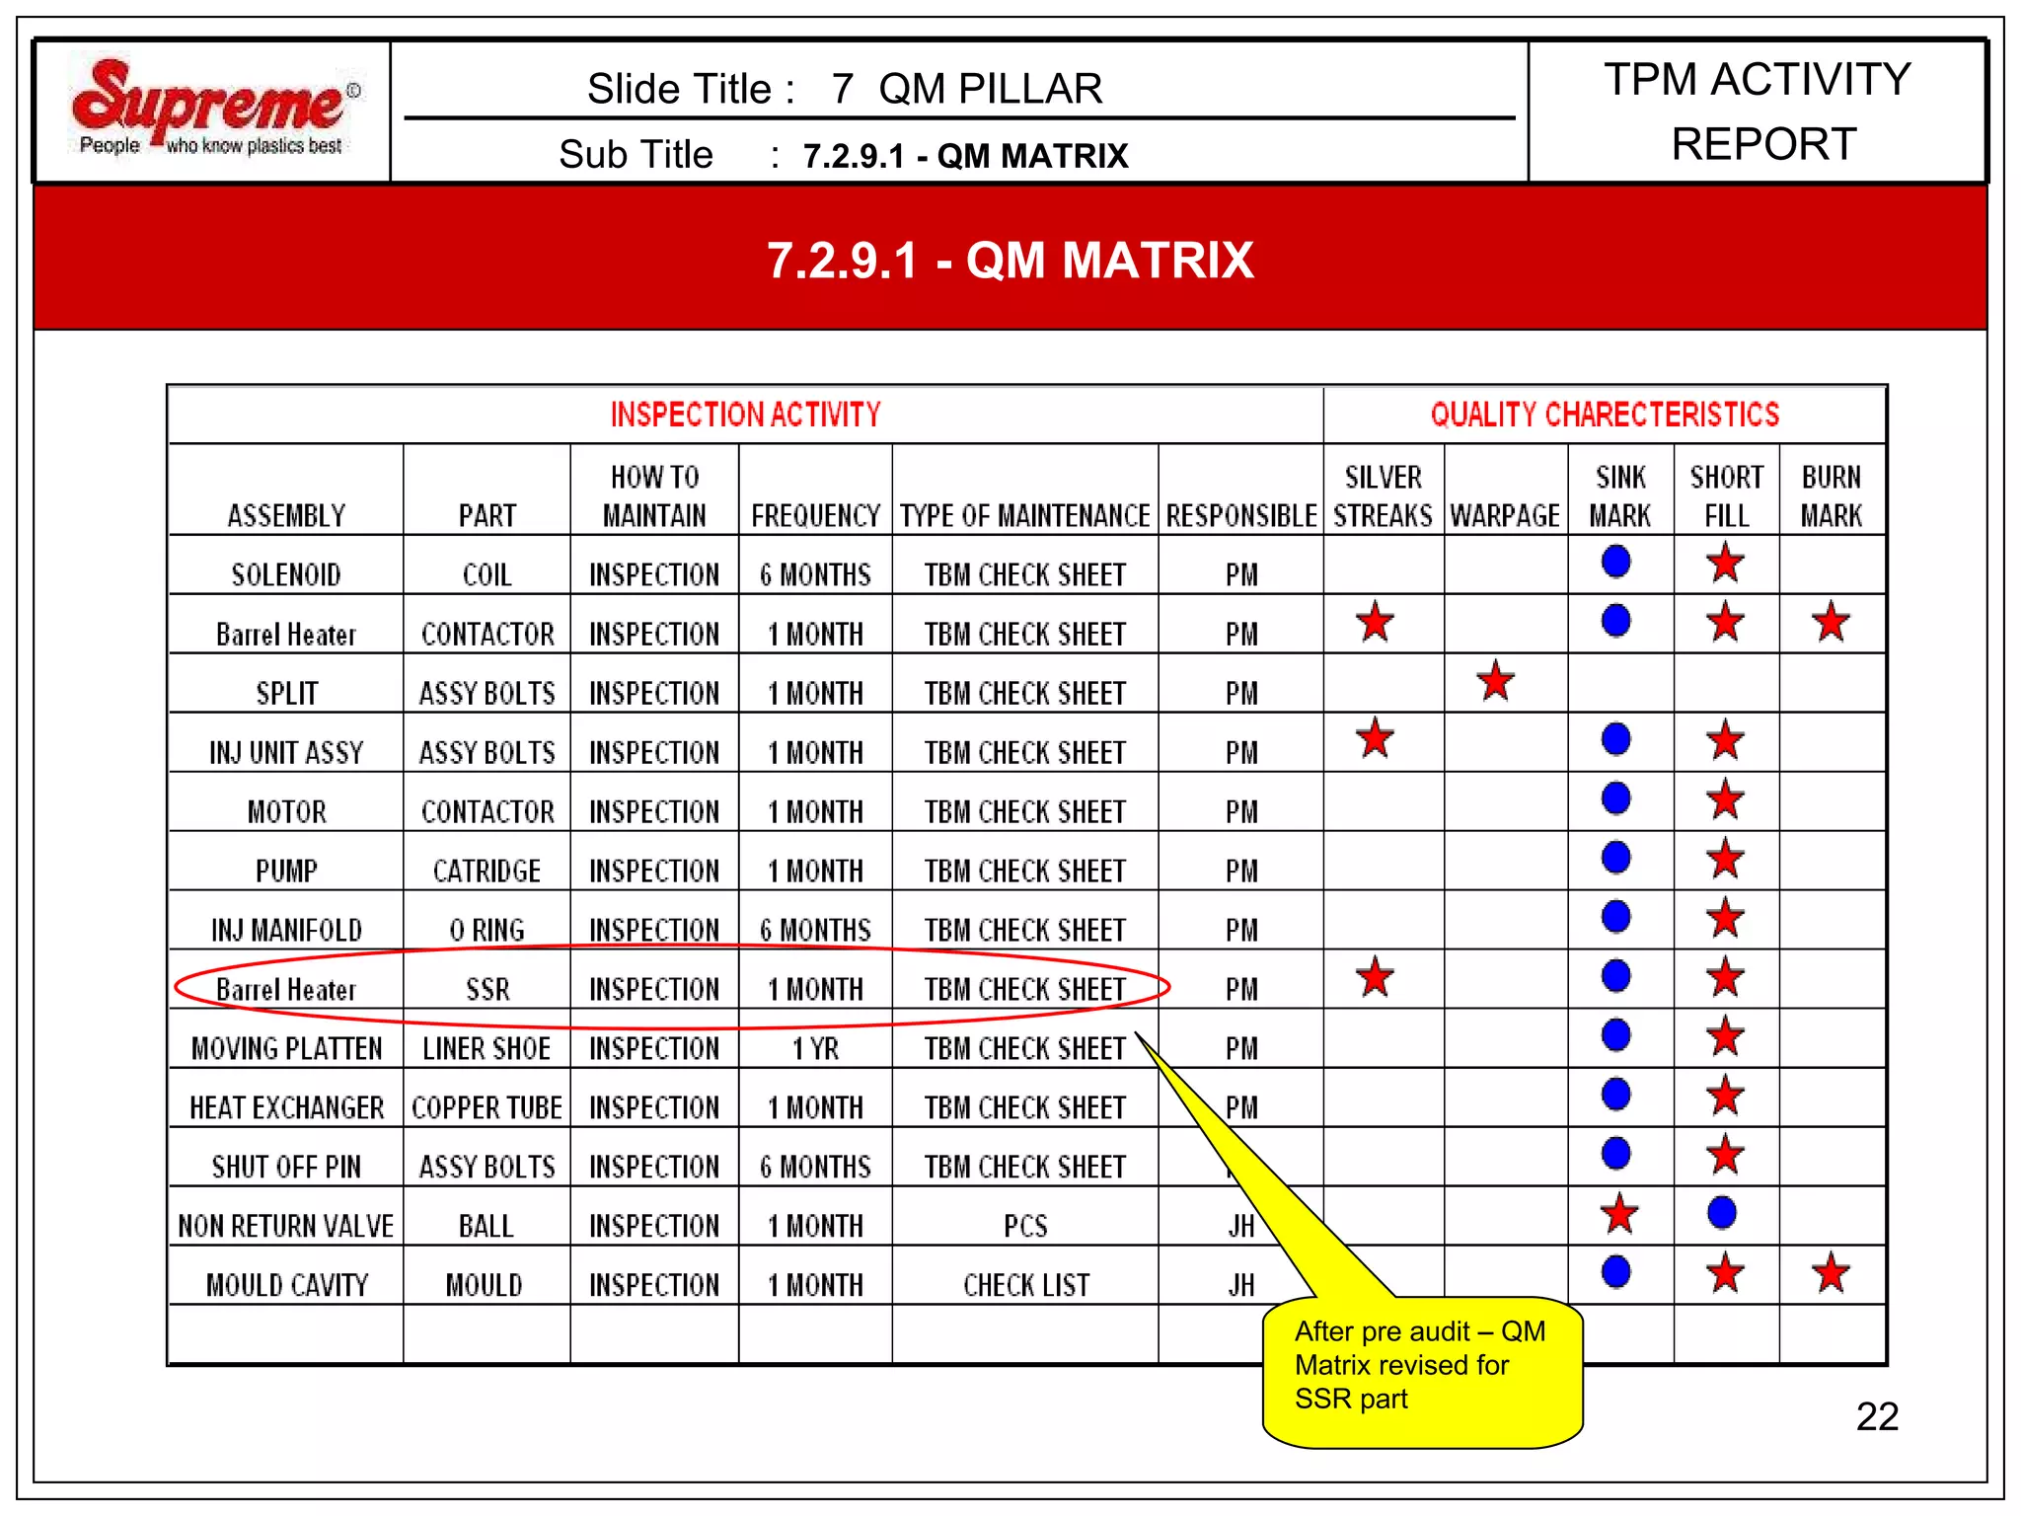Select the 'INSPECTION ACTIVITY' table heading
Screen dimensions: 2021x1516
[x=745, y=415]
